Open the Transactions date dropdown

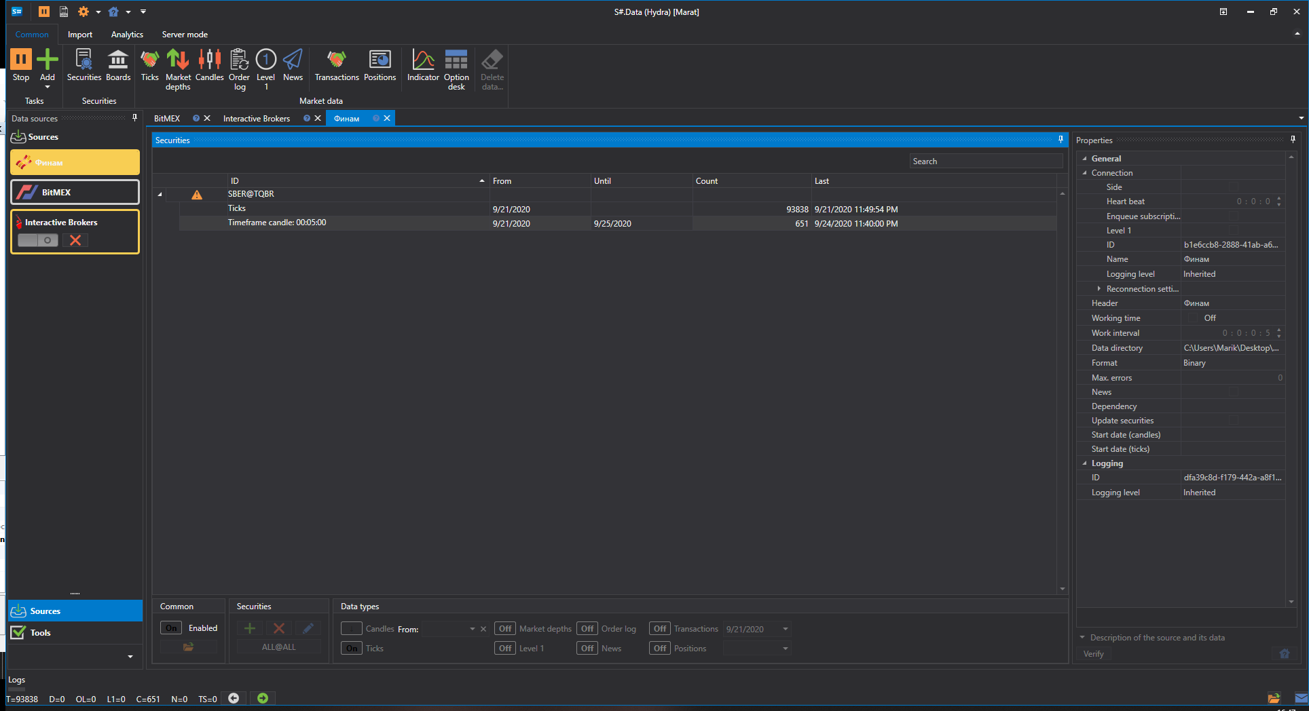click(786, 629)
